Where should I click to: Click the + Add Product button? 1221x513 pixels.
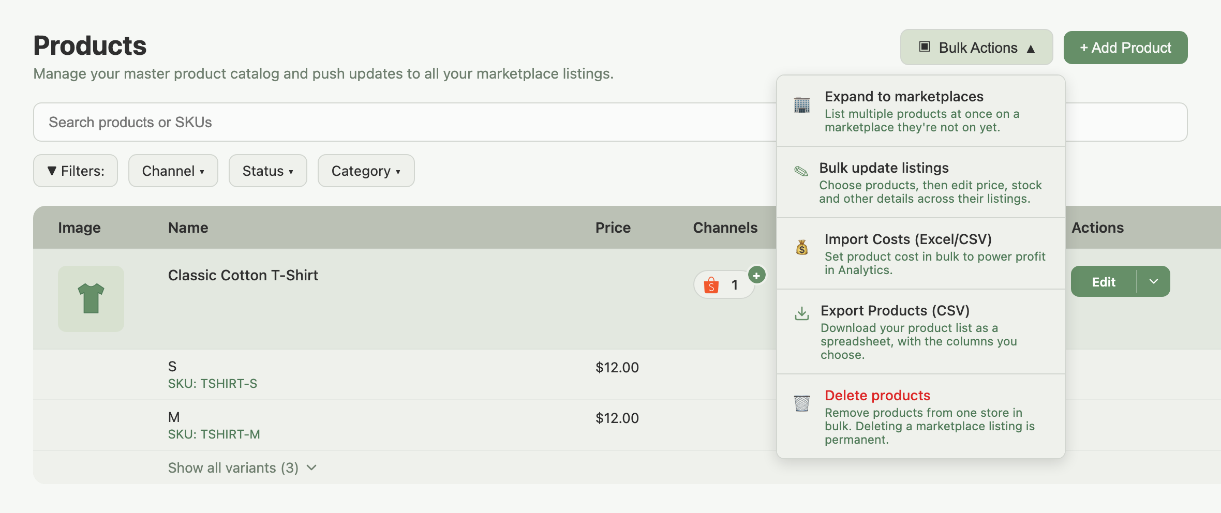(x=1125, y=48)
